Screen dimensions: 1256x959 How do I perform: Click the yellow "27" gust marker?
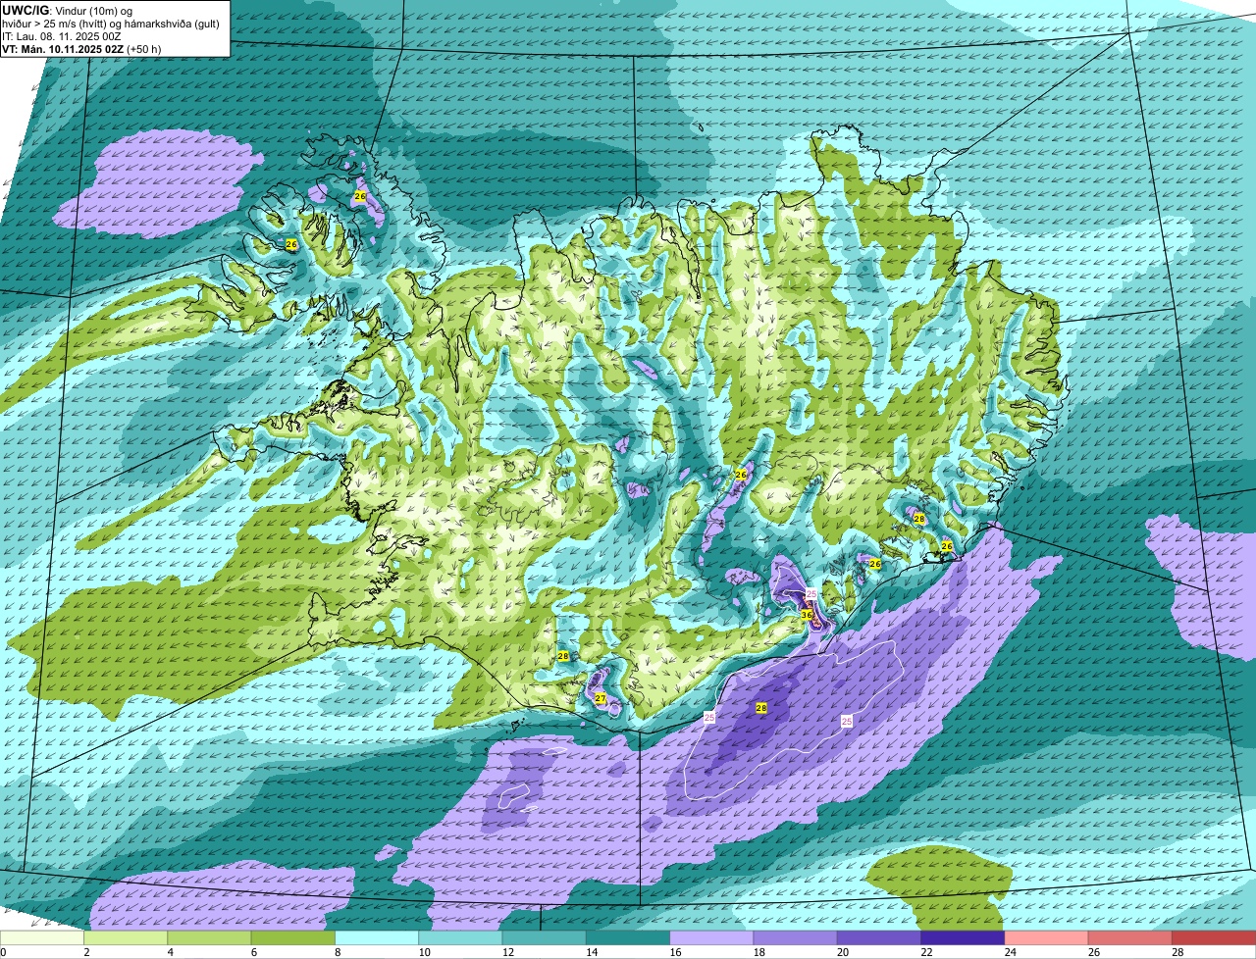601,698
